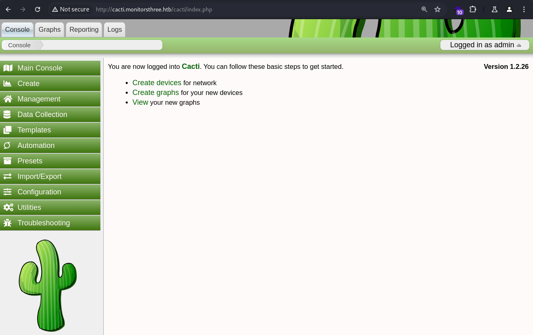Click the Chrome labs flask icon
This screenshot has height=335, width=533.
click(x=495, y=9)
